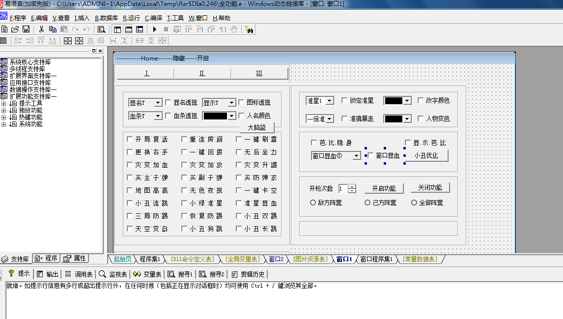
Task: Click the make same height icon
Action: (x=151, y=41)
